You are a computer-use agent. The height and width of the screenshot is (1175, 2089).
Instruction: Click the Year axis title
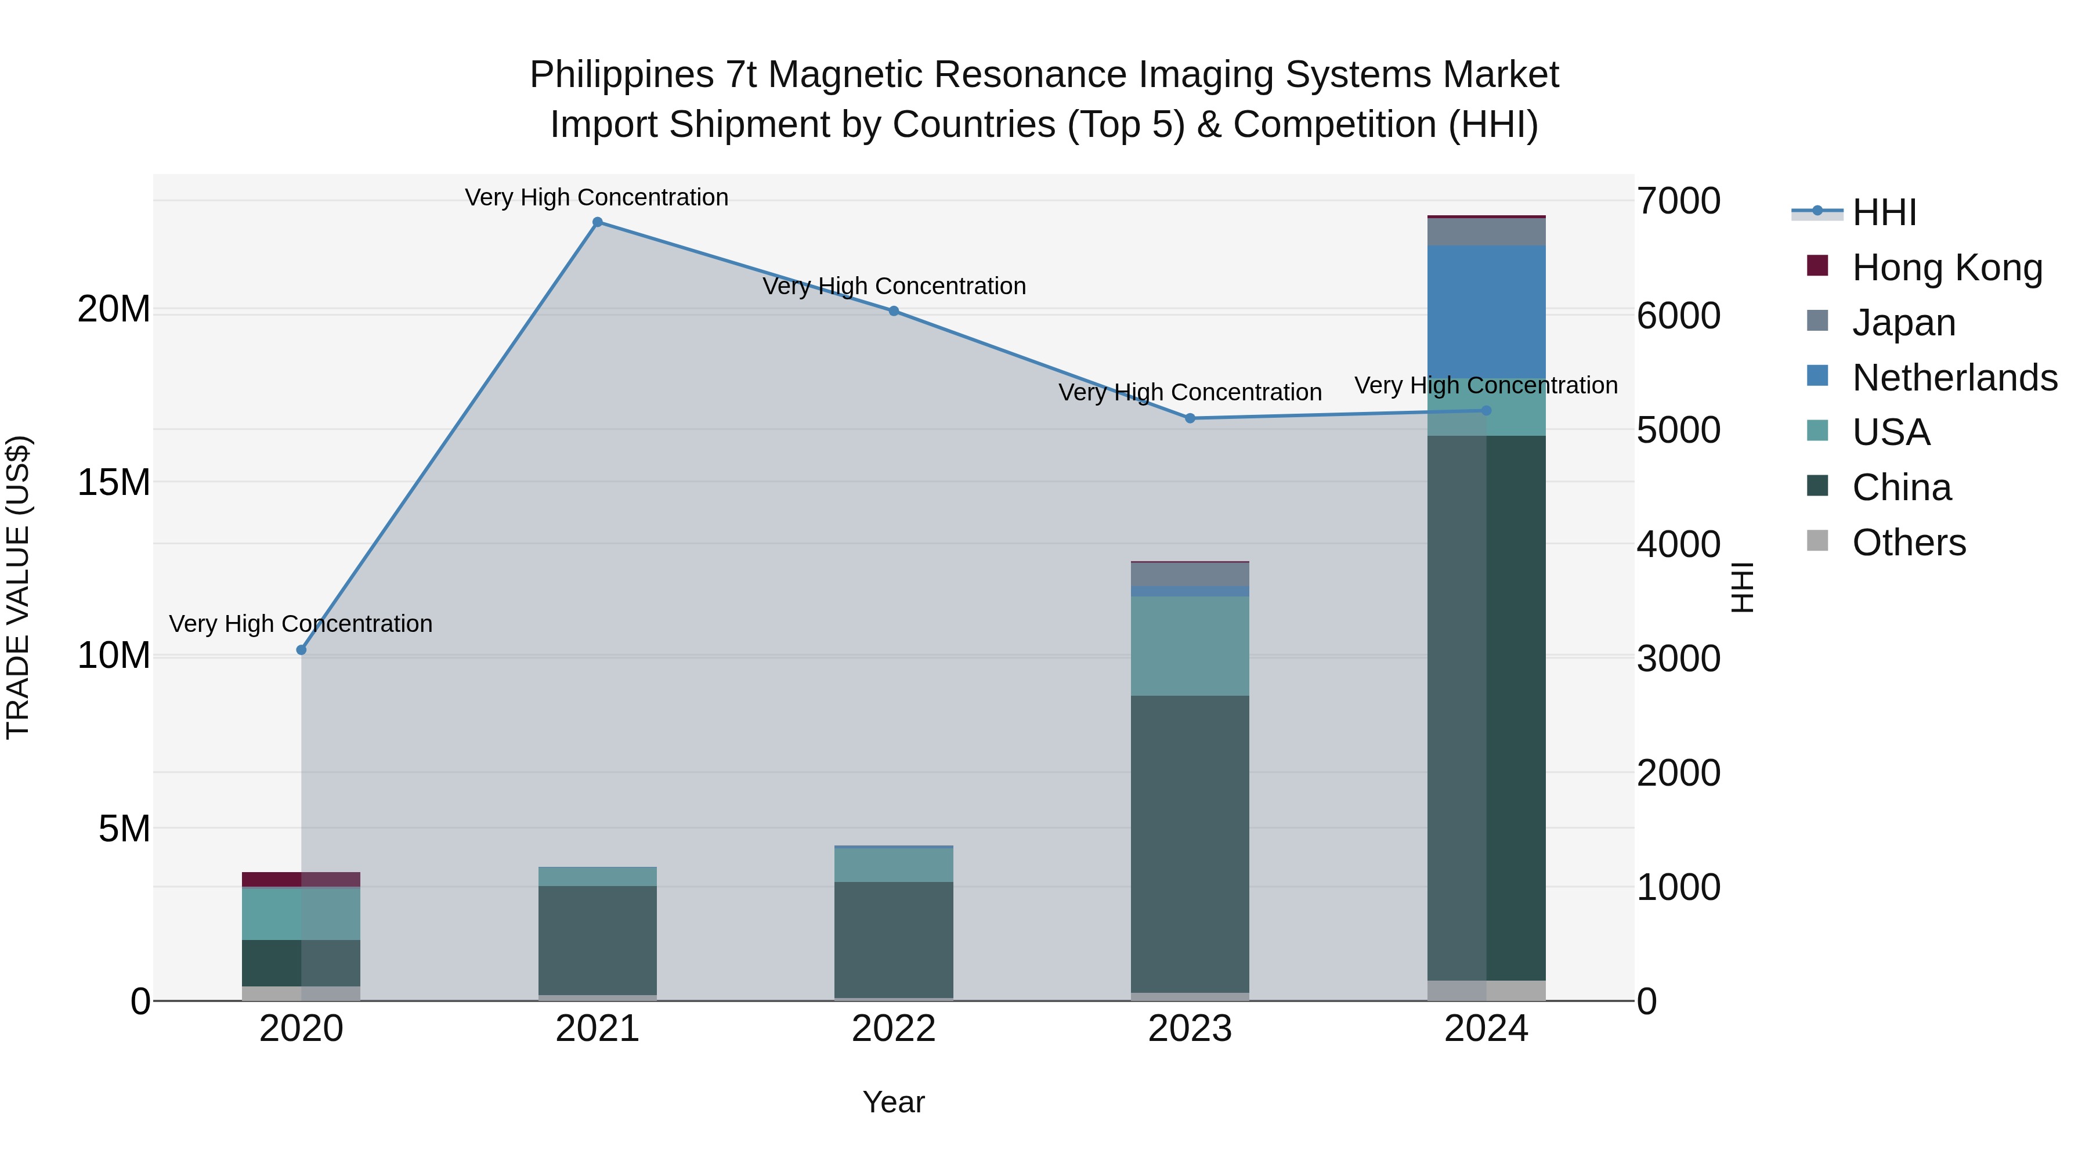coord(894,1102)
